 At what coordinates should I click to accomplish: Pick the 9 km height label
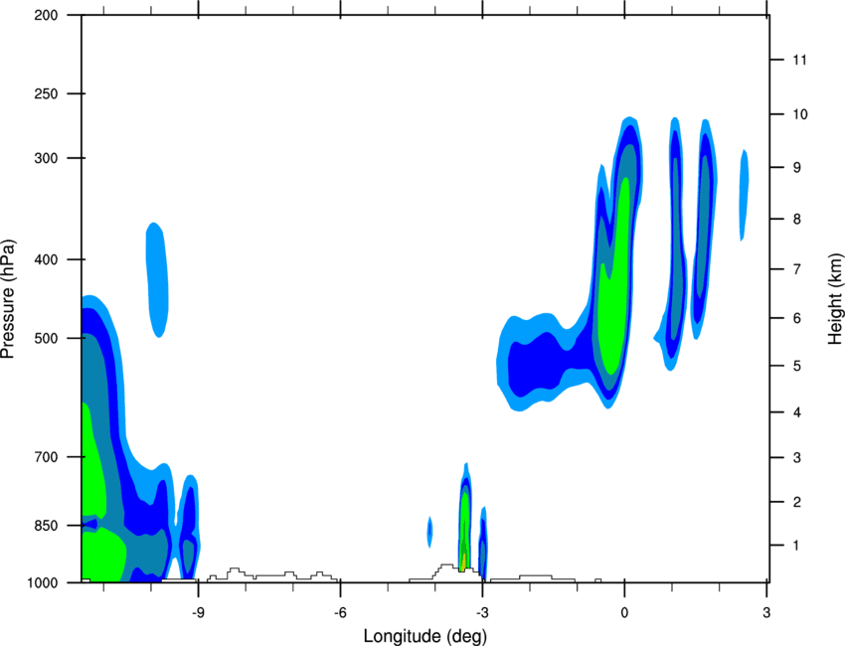point(796,168)
